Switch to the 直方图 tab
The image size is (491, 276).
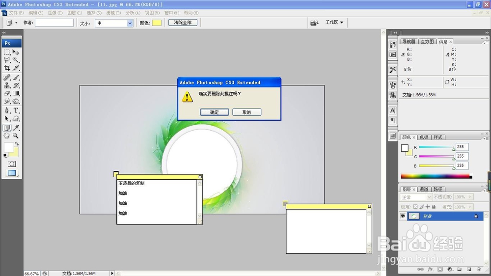427,42
